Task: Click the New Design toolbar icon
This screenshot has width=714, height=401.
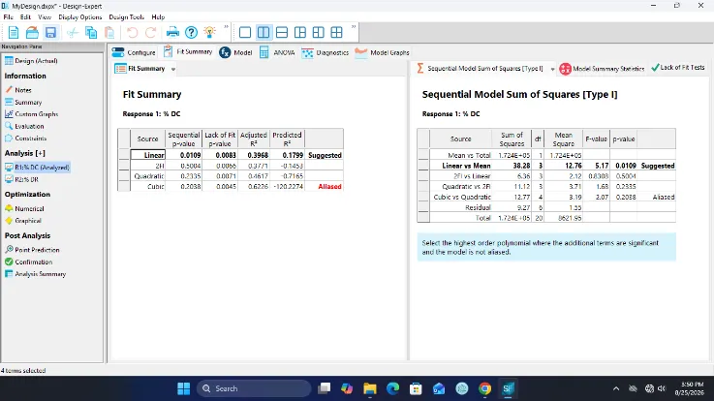Action: pyautogui.click(x=14, y=32)
